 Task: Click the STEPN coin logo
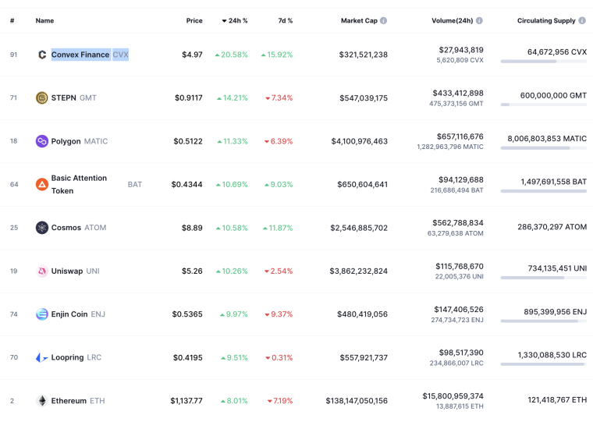42,98
